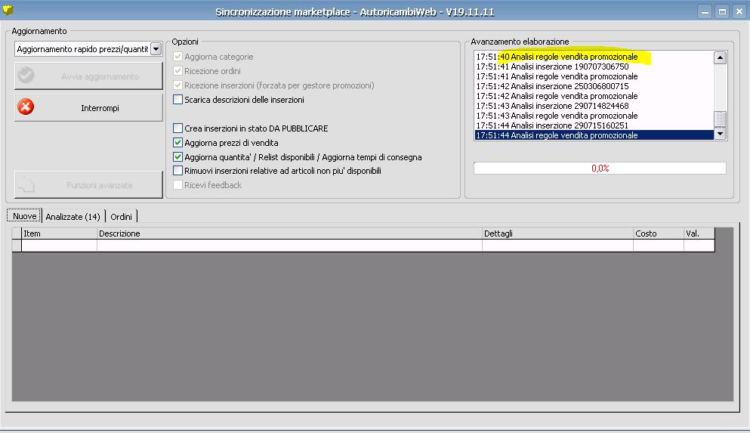The height and width of the screenshot is (433, 750).
Task: Click the Val. column header
Action: coord(699,234)
